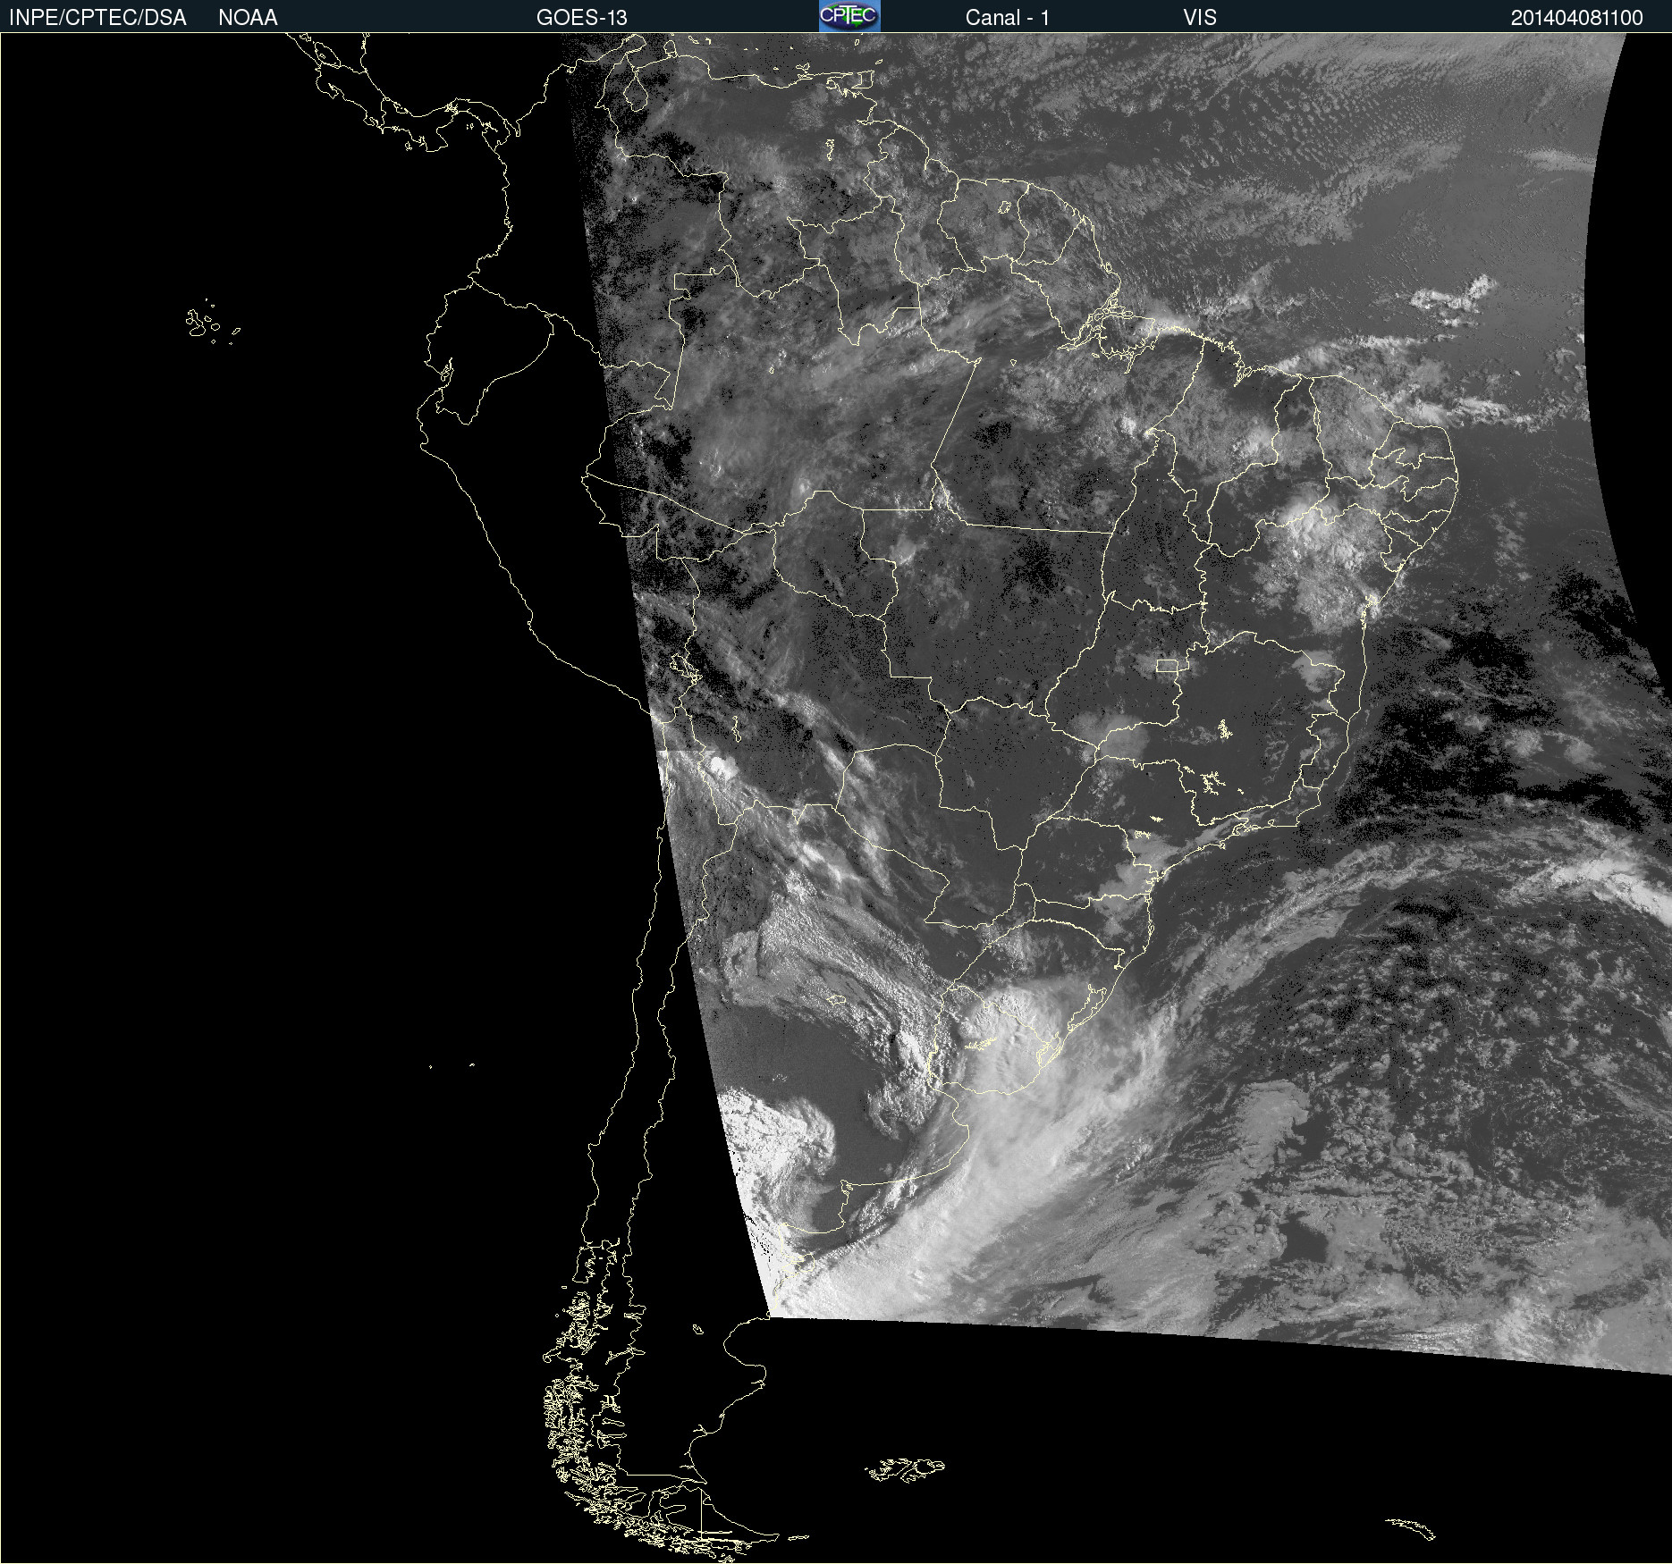Select the timestamp 201404081100
This screenshot has height=1564, width=1672.
1577,18
